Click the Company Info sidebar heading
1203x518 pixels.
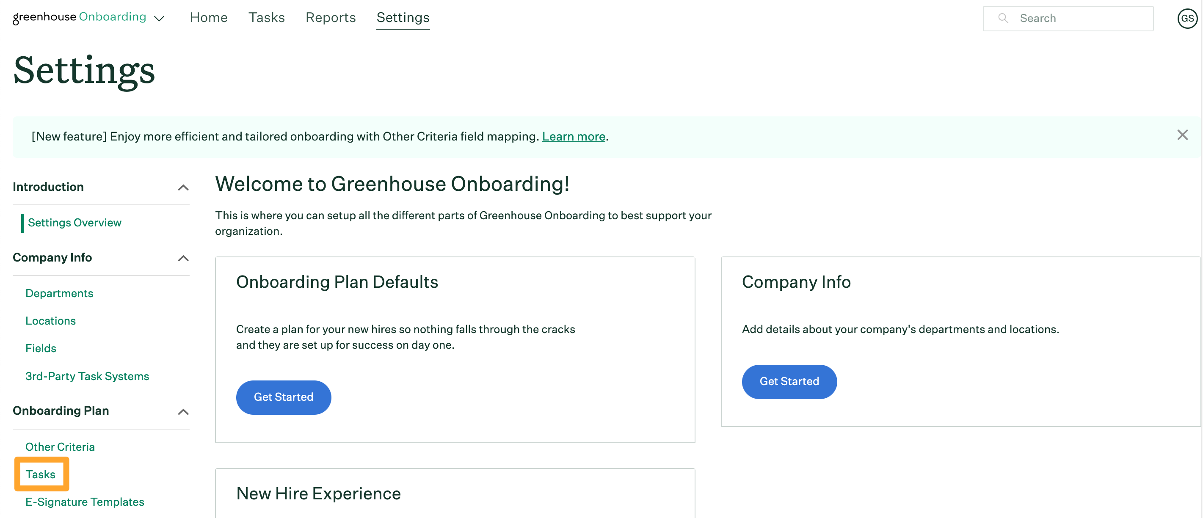pyautogui.click(x=52, y=257)
